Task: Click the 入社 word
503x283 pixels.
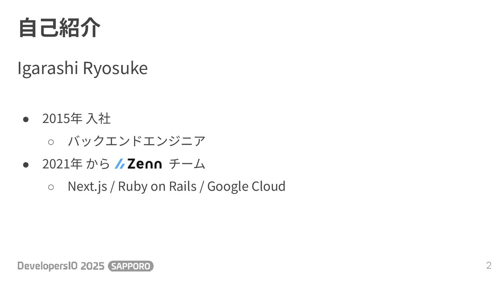Action: [98, 119]
